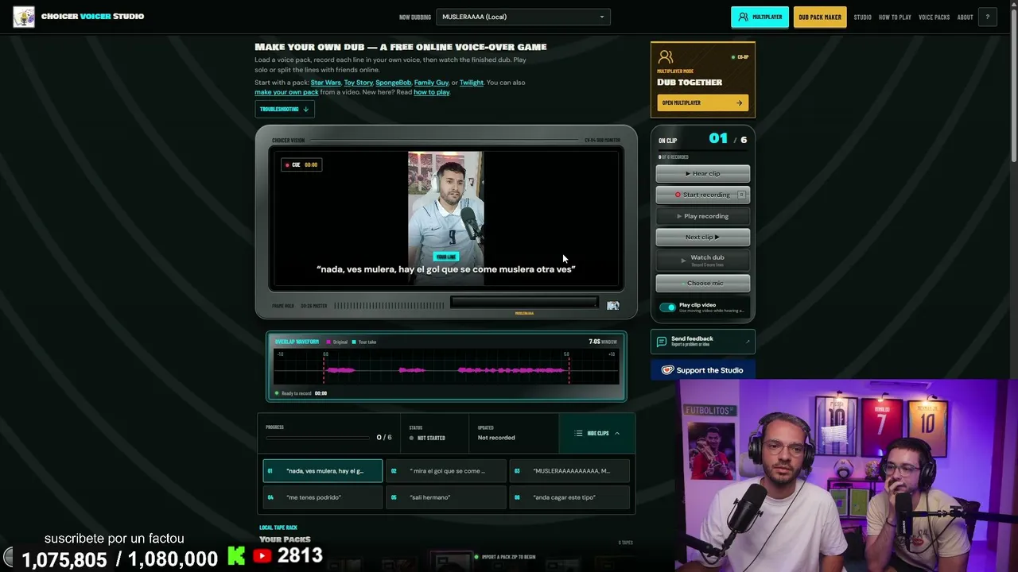Follow the Toy Story pack link
The width and height of the screenshot is (1018, 572).
click(x=359, y=83)
